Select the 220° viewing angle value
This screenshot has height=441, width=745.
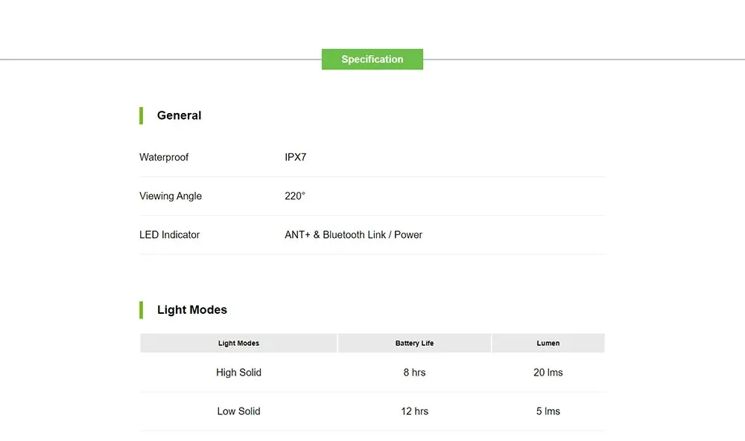(x=295, y=196)
